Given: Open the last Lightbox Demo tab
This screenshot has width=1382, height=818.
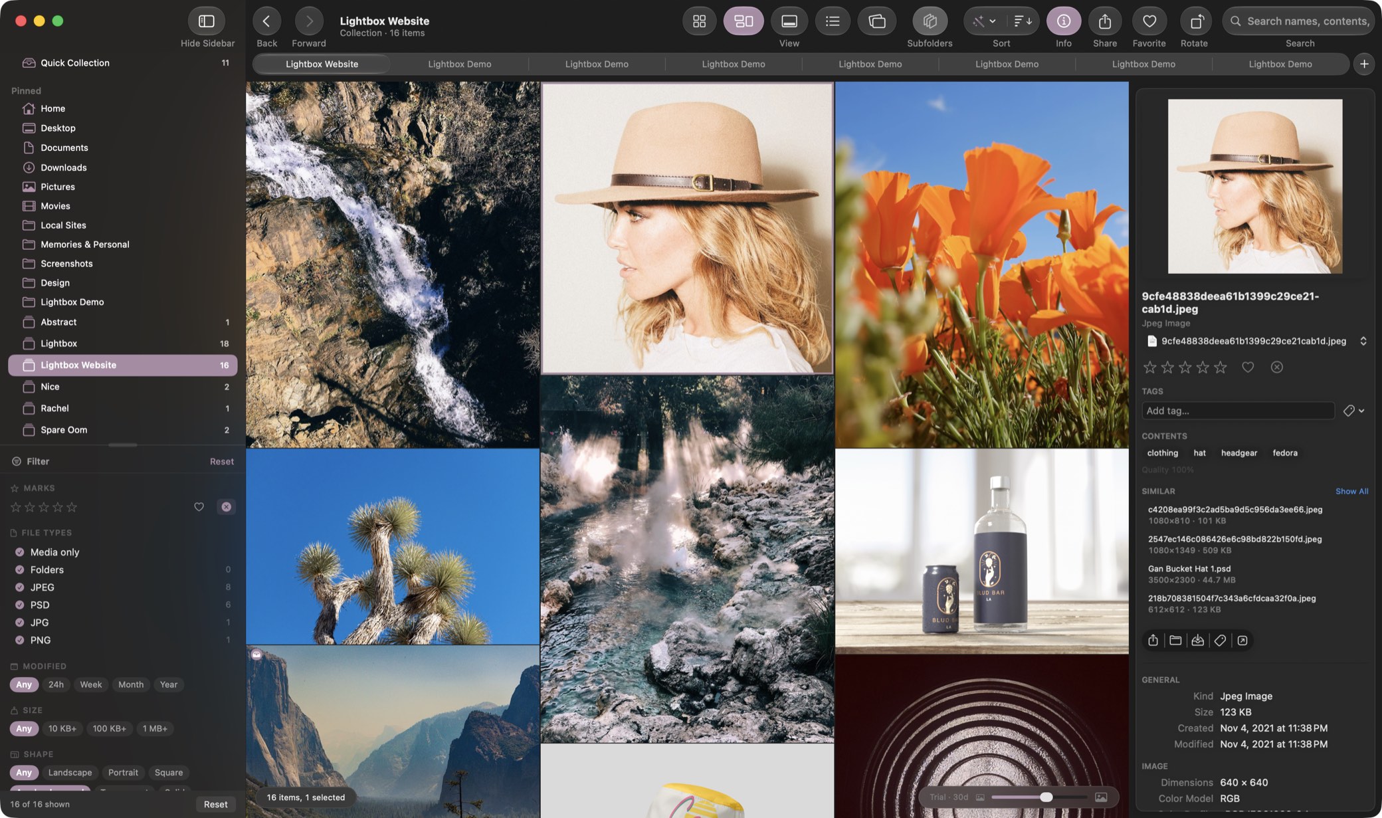Looking at the screenshot, I should pyautogui.click(x=1280, y=64).
